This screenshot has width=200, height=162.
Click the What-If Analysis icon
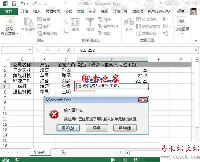(x=166, y=27)
